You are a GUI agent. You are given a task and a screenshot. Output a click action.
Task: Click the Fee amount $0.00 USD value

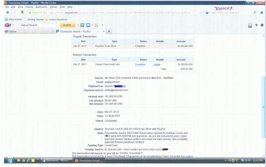pyautogui.click(x=111, y=100)
